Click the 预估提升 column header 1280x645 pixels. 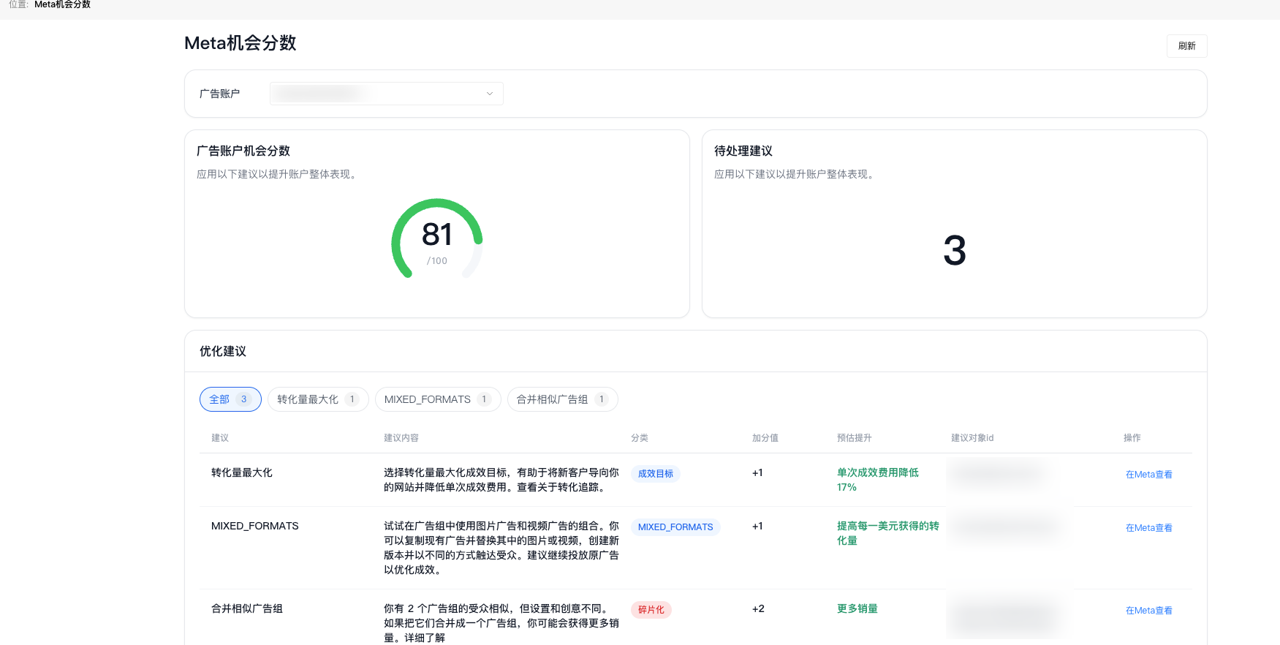[855, 438]
